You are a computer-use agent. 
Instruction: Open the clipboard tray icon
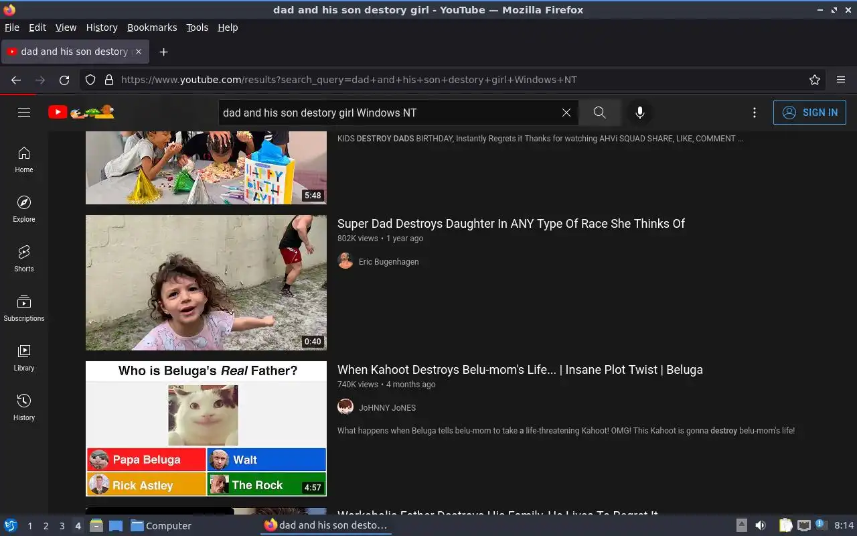[785, 525]
